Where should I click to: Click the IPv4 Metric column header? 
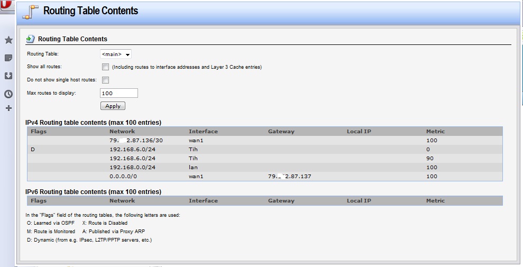[435, 131]
